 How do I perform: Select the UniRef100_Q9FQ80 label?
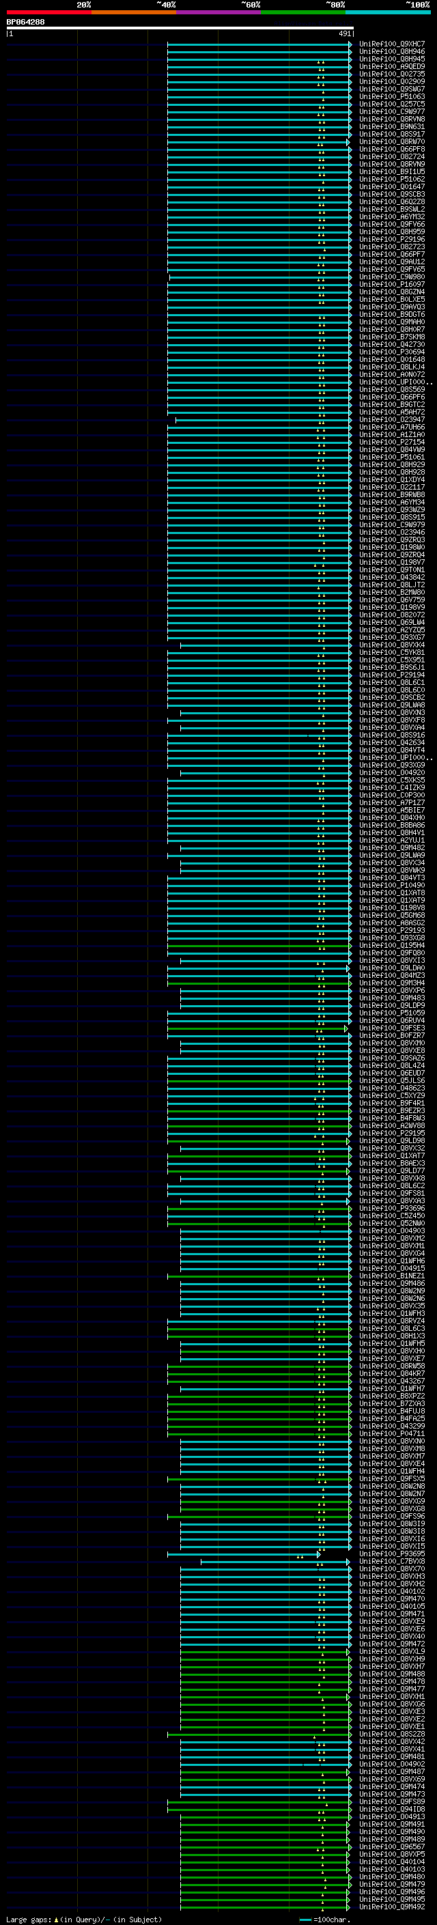coord(391,953)
